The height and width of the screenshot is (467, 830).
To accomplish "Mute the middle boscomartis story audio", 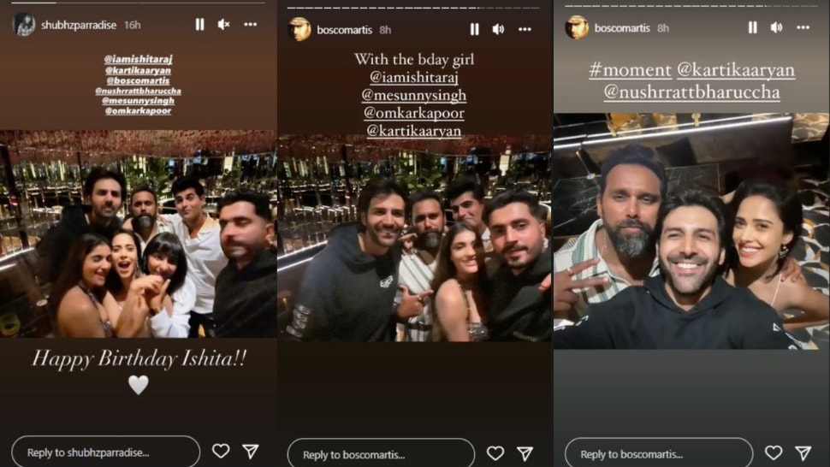I will (499, 29).
